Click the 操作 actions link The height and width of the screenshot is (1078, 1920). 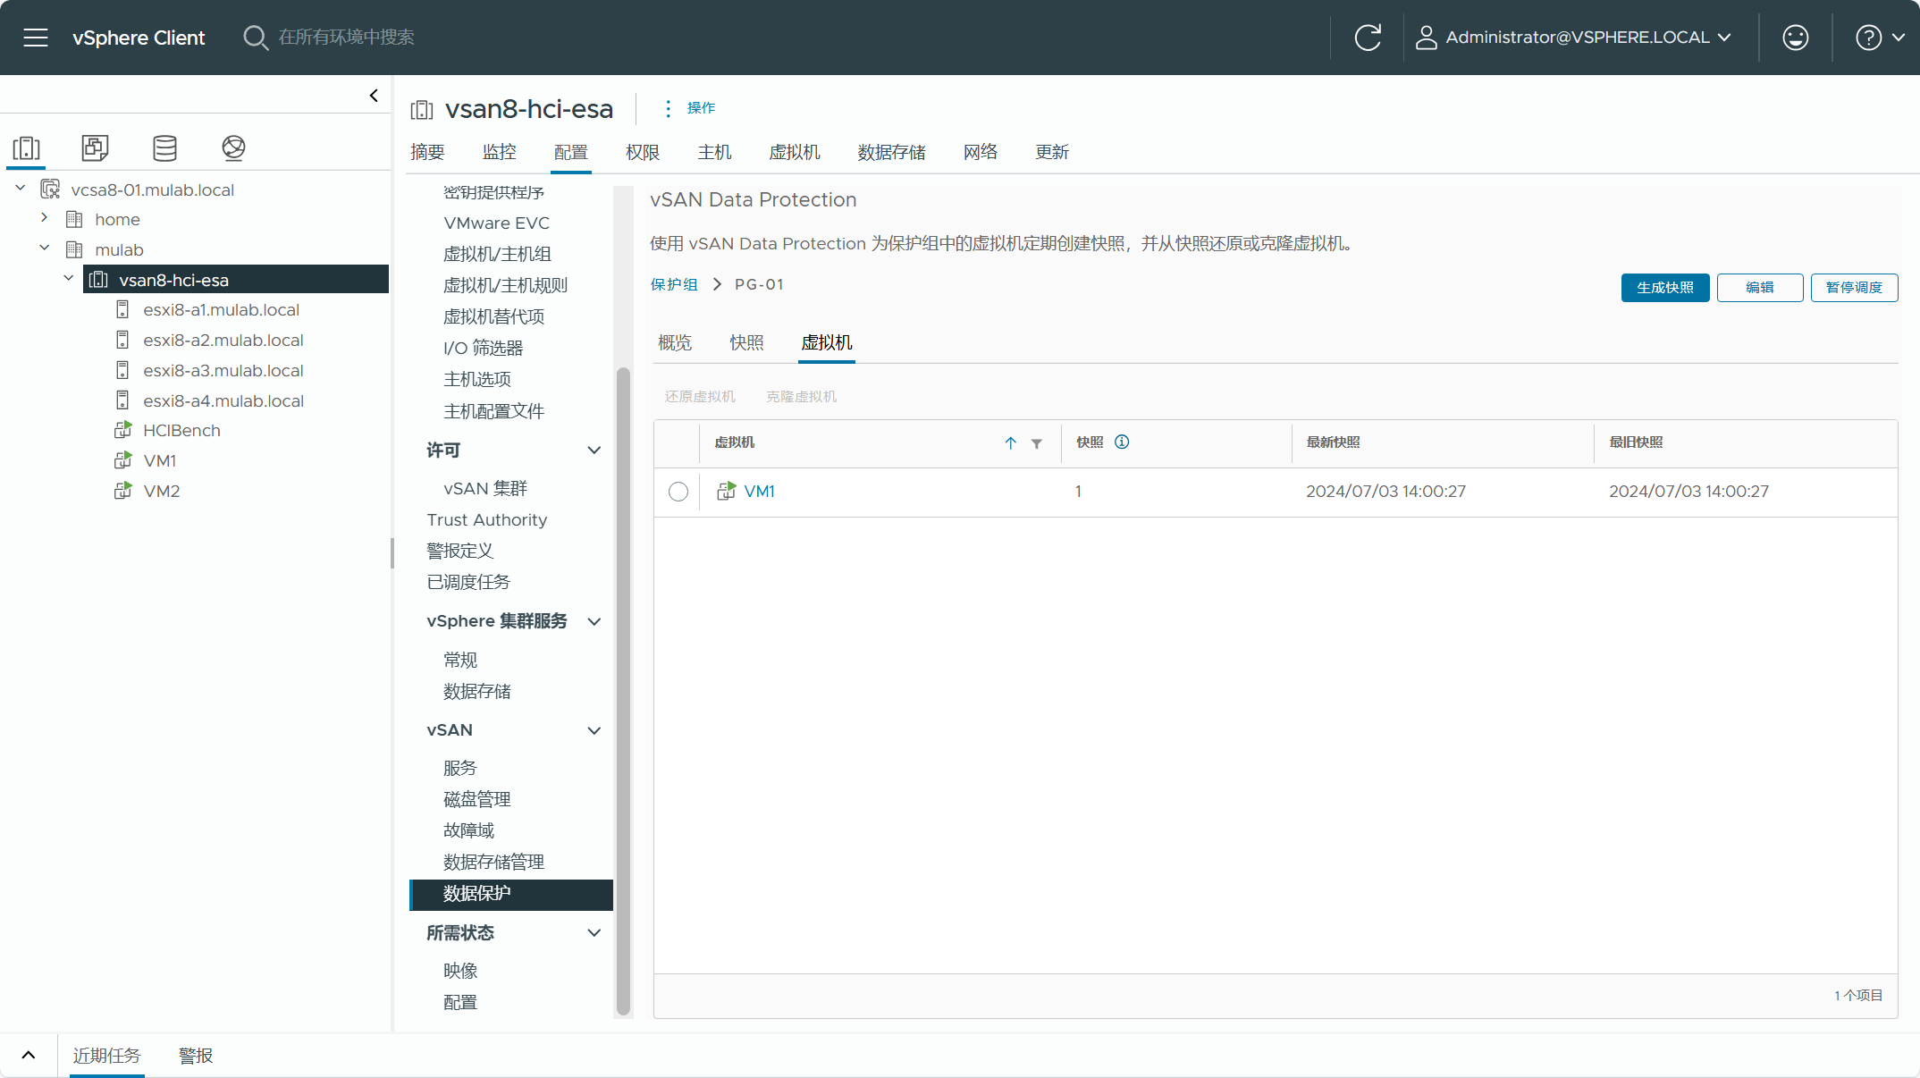click(701, 108)
